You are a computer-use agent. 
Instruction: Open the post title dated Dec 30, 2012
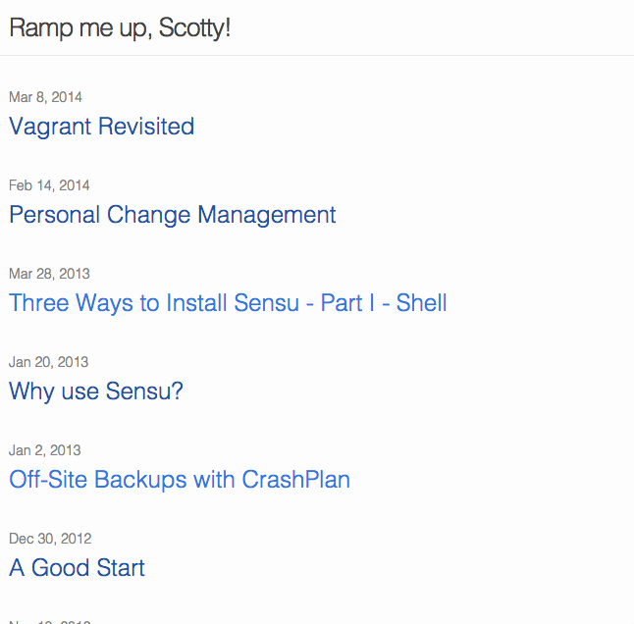77,568
